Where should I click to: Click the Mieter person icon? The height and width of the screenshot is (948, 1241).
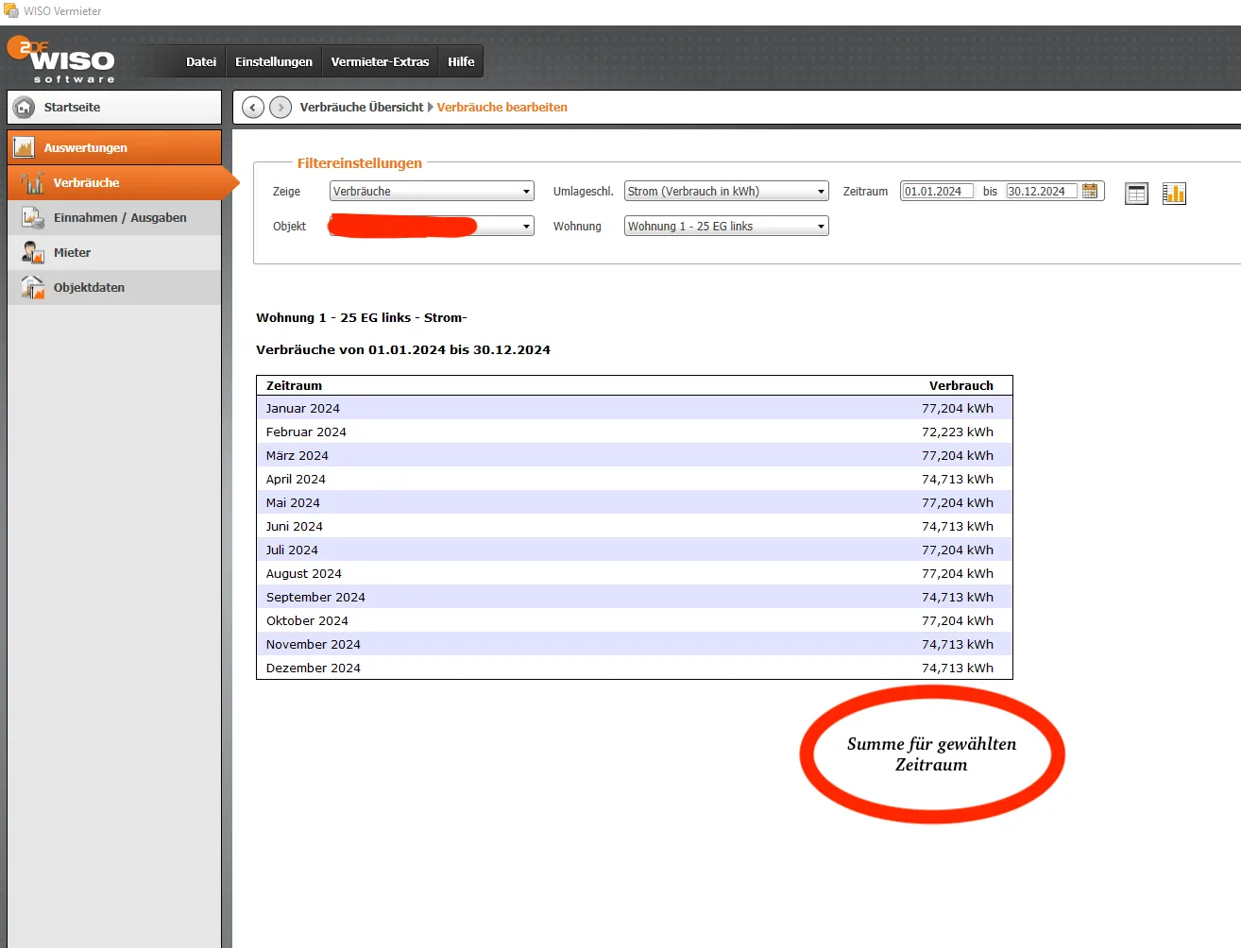click(33, 253)
